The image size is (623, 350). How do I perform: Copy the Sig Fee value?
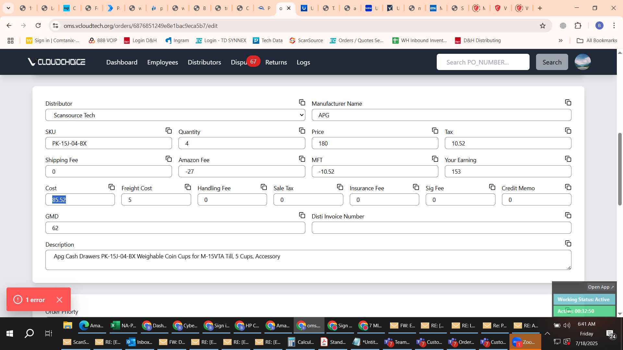click(x=492, y=187)
